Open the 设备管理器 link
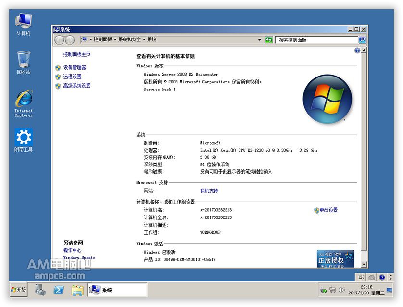Viewport: 403px width, 307px height. (x=75, y=68)
